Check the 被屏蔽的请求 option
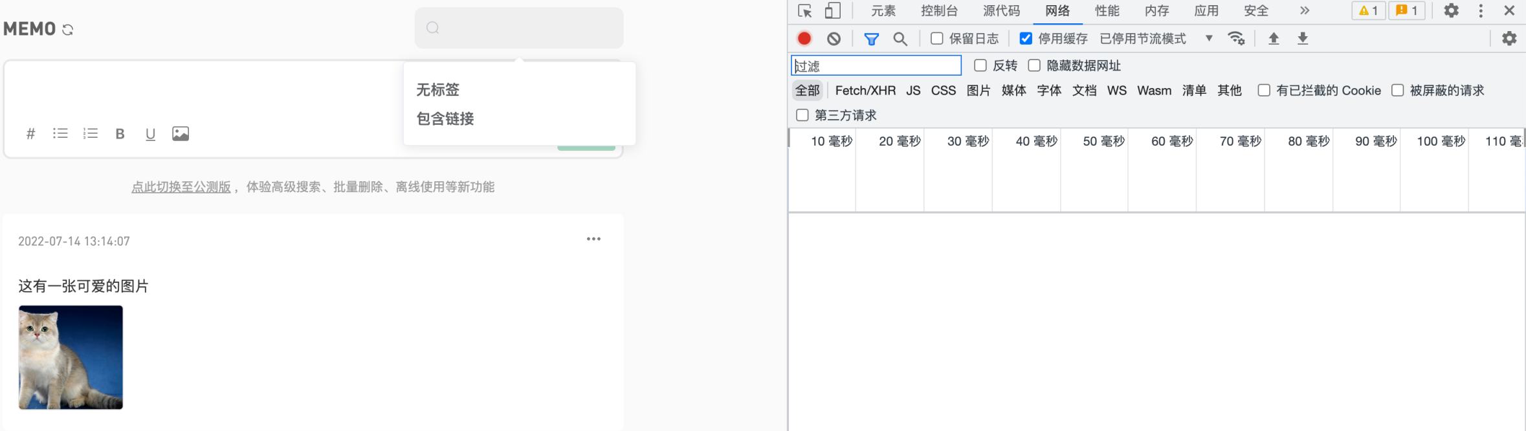 tap(1398, 91)
